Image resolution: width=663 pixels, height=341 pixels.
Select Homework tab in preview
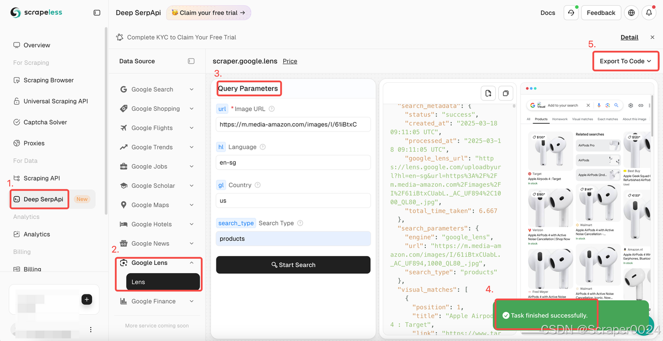[x=560, y=119]
